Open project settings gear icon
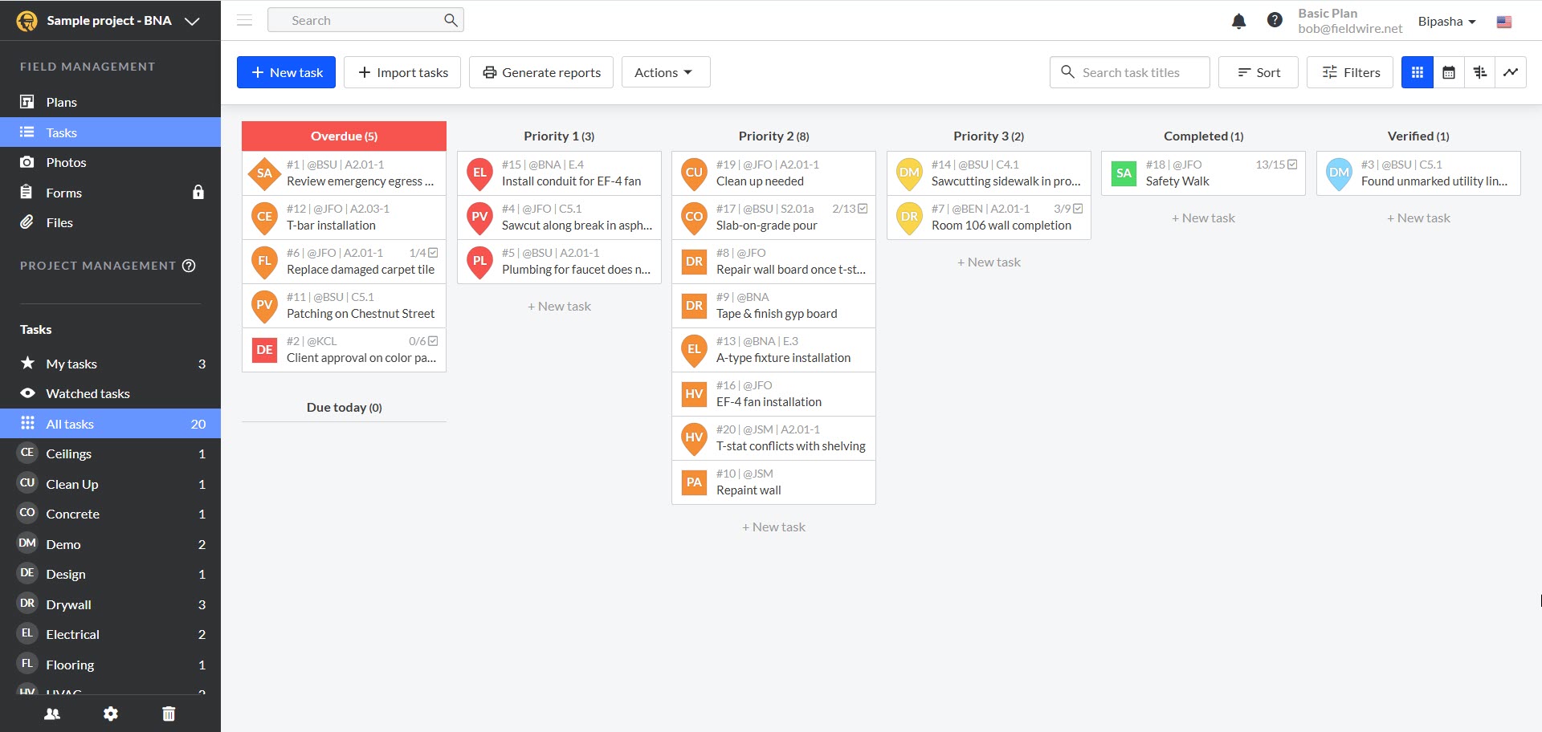 click(x=111, y=714)
